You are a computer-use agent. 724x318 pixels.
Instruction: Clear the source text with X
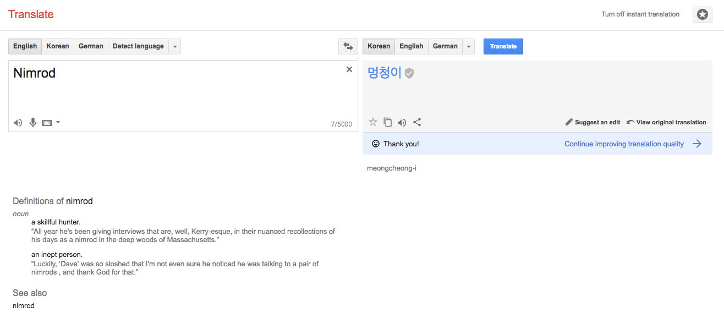pos(349,69)
